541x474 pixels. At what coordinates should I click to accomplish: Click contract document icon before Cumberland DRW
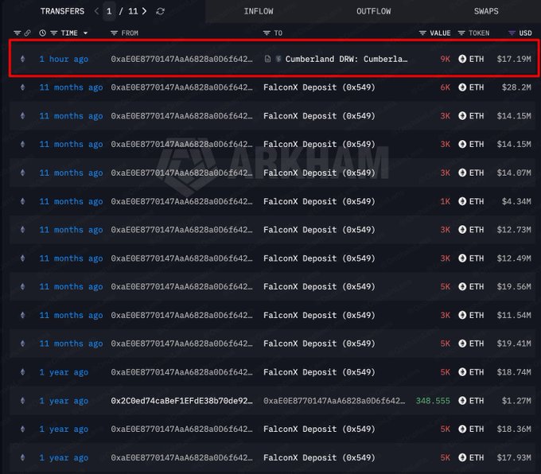(267, 59)
